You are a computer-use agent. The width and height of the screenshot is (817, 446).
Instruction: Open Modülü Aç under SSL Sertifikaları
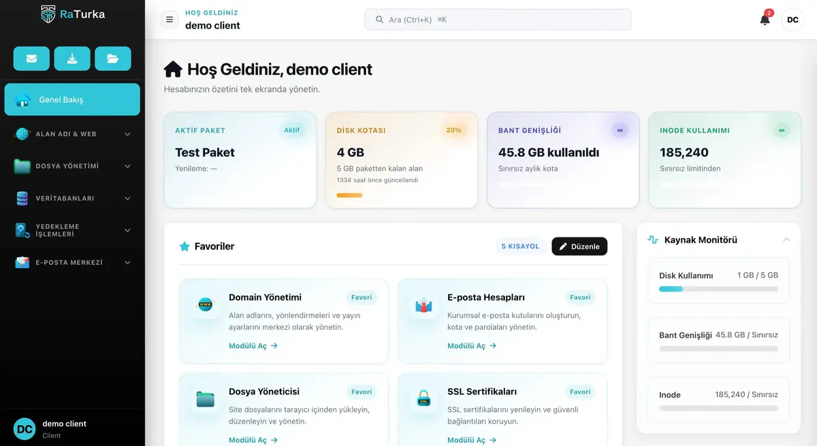coord(472,440)
